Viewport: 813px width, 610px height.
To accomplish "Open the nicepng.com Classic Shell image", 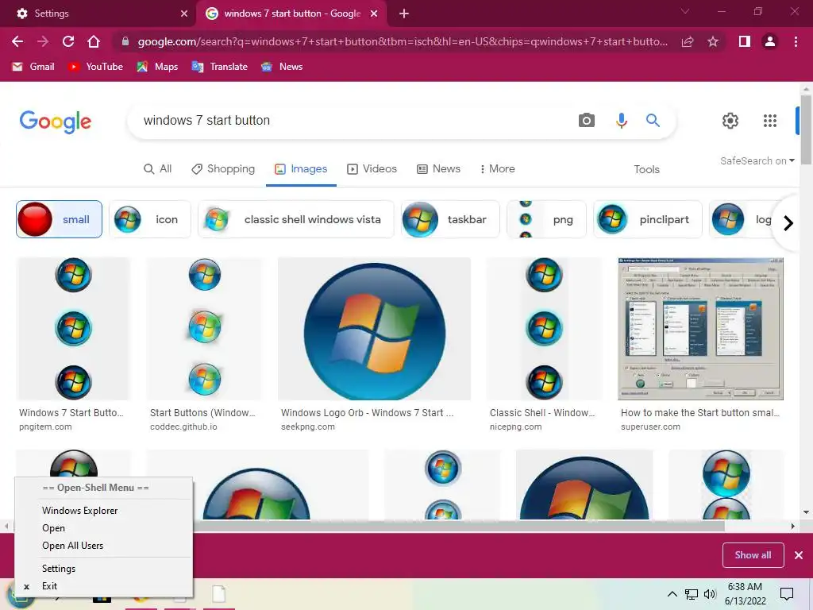I will [544, 329].
